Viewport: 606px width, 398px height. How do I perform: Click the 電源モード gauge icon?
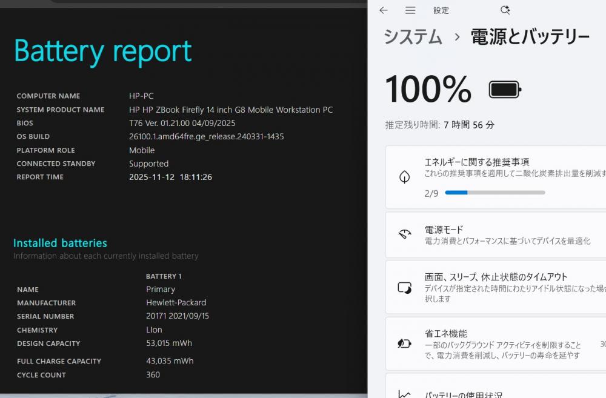pyautogui.click(x=404, y=235)
